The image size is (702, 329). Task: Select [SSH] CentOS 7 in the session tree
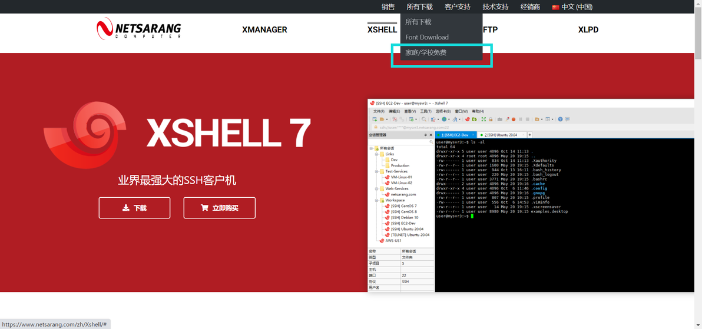pyautogui.click(x=403, y=206)
